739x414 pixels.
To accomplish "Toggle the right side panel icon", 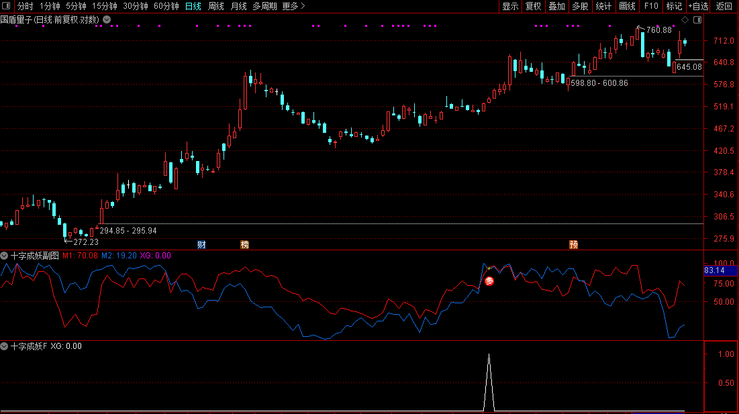I will (x=697, y=19).
